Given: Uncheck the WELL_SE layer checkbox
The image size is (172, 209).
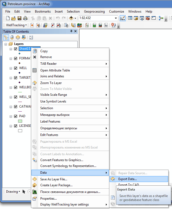Looking at the screenshot, I should 16,97.
